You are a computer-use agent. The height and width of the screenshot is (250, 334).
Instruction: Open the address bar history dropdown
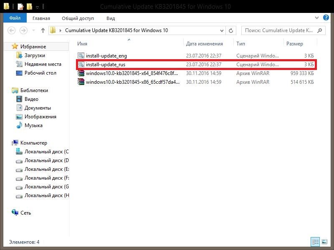click(222, 30)
